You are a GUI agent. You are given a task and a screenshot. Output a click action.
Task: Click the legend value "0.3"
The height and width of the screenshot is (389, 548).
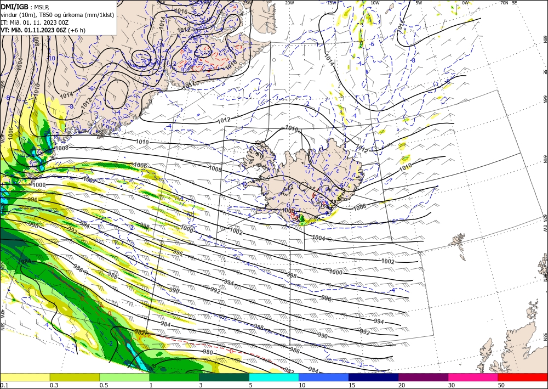tap(54, 385)
